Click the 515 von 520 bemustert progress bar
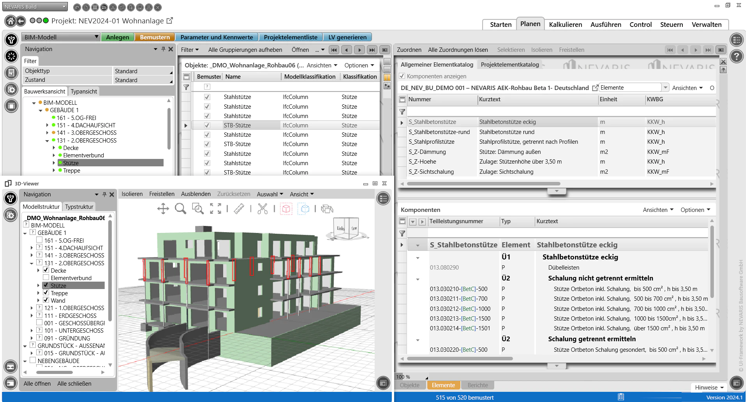This screenshot has height=402, width=747. pyautogui.click(x=465, y=397)
